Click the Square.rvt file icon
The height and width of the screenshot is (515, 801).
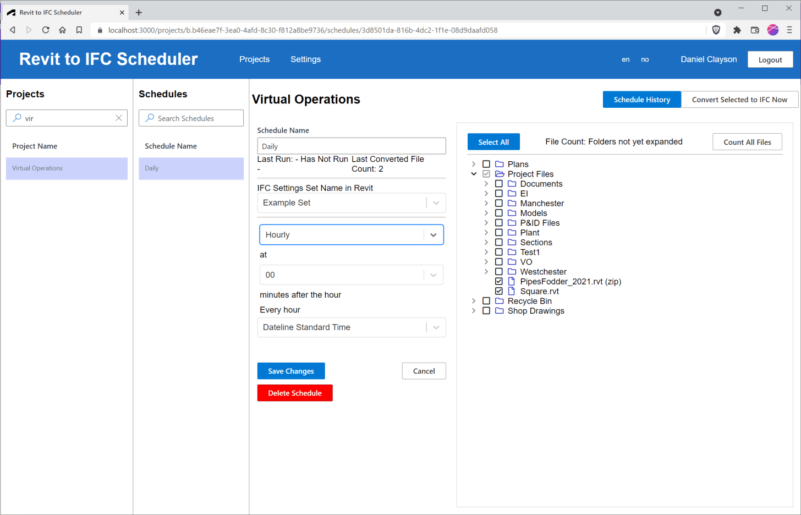pos(512,291)
